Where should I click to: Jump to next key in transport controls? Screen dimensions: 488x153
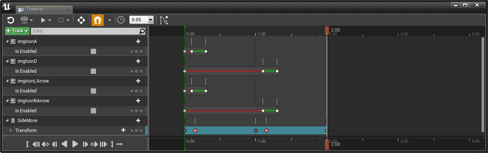(94, 144)
